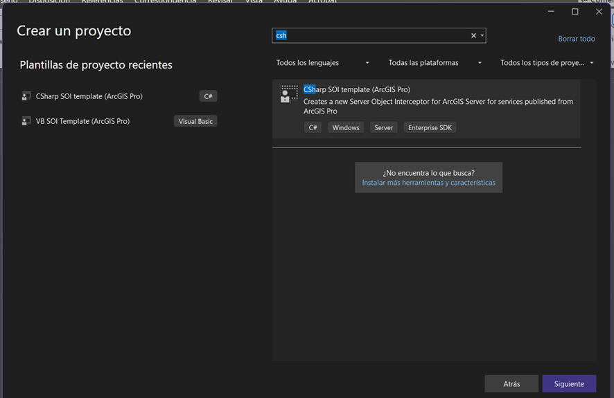
Task: Click the VB SOI Template icon in recent templates
Action: tap(26, 121)
